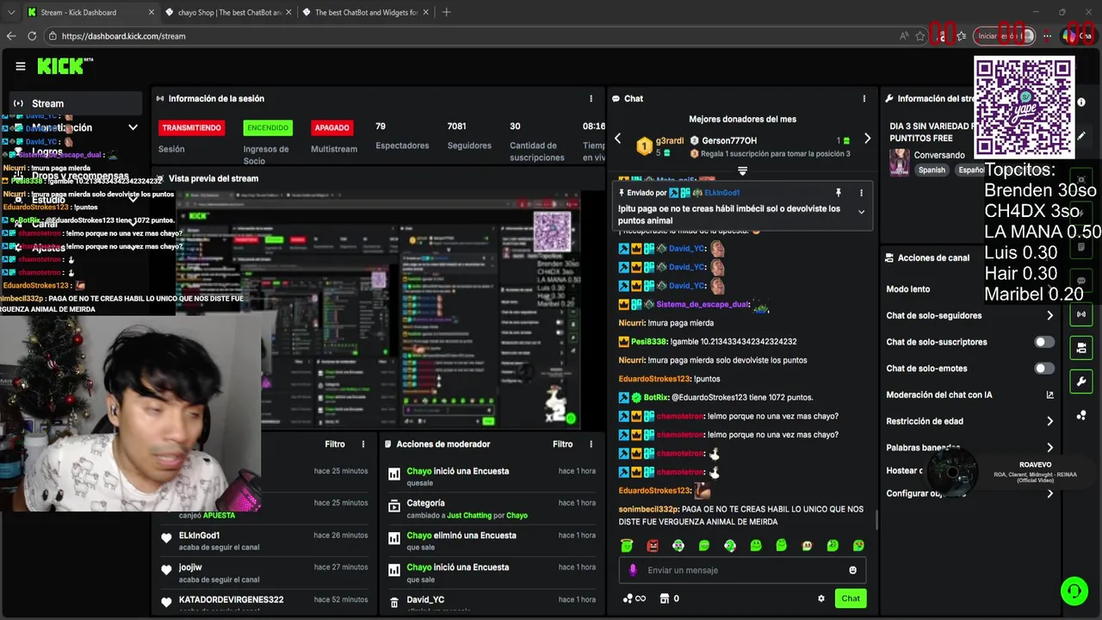Select Stream in left sidebar
This screenshot has height=620, width=1102.
(76, 103)
